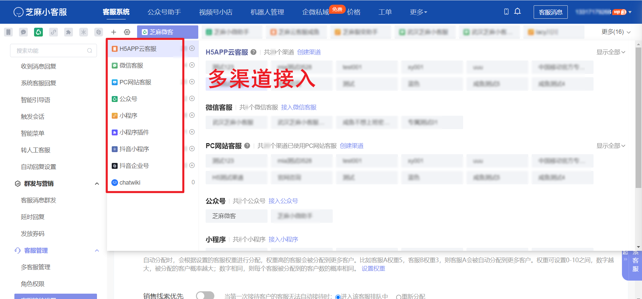Select the mini-program link channel icon
This screenshot has height=299, width=642.
[53, 32]
